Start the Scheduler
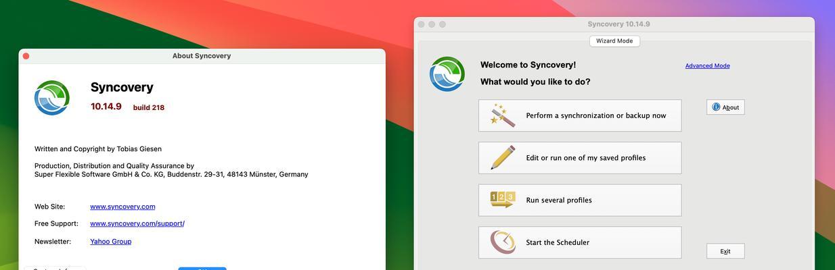835x270 pixels. [x=580, y=242]
